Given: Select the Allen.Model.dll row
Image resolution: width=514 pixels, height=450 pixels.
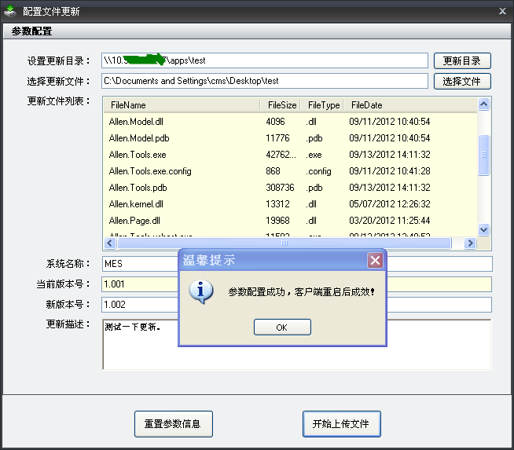Looking at the screenshot, I should click(291, 122).
